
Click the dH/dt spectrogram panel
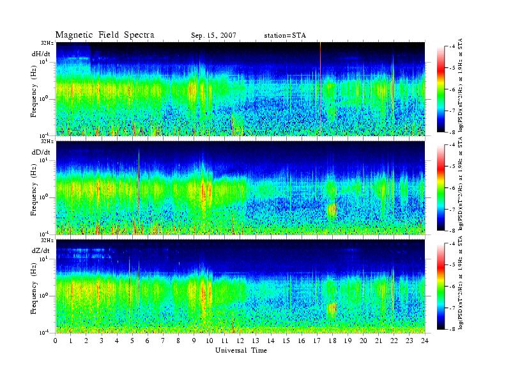point(240,89)
